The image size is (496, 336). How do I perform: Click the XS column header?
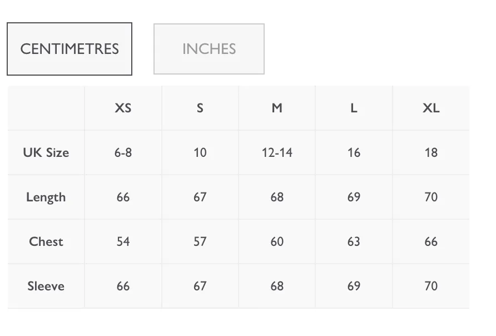pos(123,108)
